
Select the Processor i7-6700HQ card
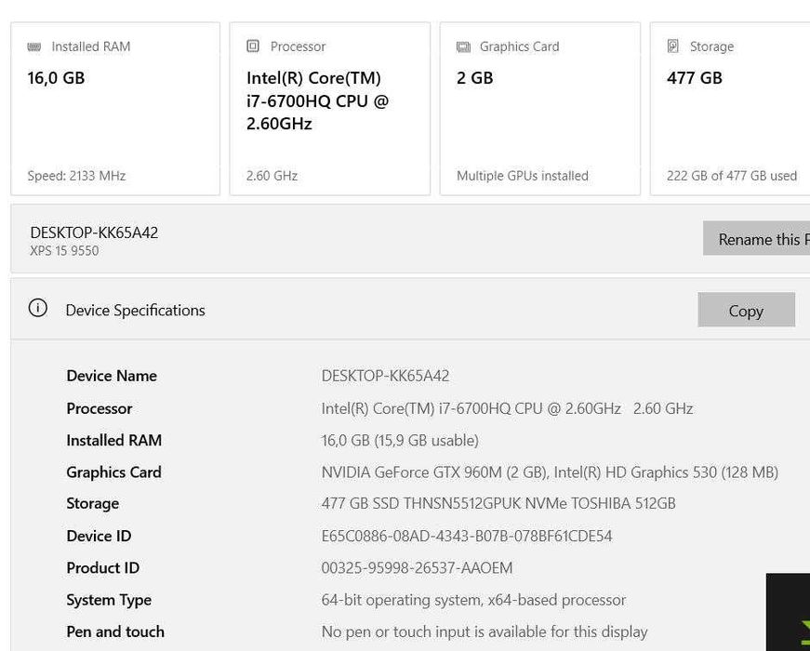(x=329, y=109)
